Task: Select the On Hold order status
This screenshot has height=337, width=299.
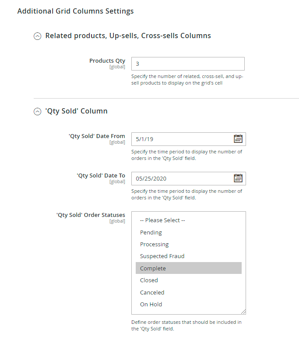Action: 151,305
